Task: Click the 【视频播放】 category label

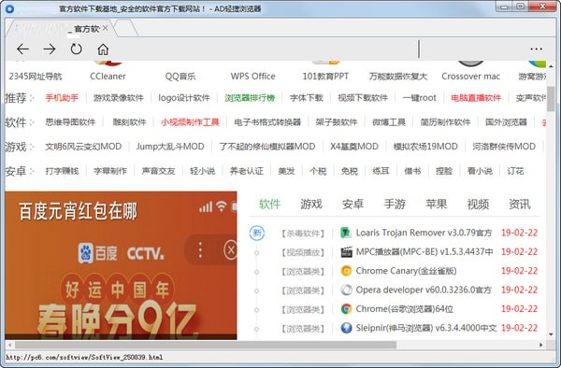Action: click(303, 252)
